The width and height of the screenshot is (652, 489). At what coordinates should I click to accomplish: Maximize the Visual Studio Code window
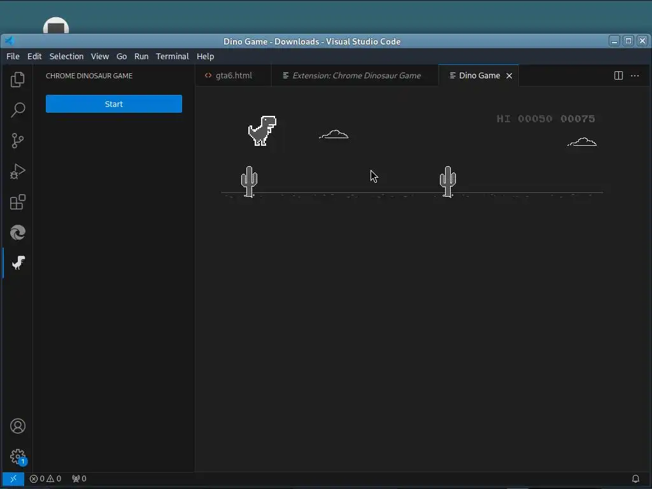[x=628, y=41]
